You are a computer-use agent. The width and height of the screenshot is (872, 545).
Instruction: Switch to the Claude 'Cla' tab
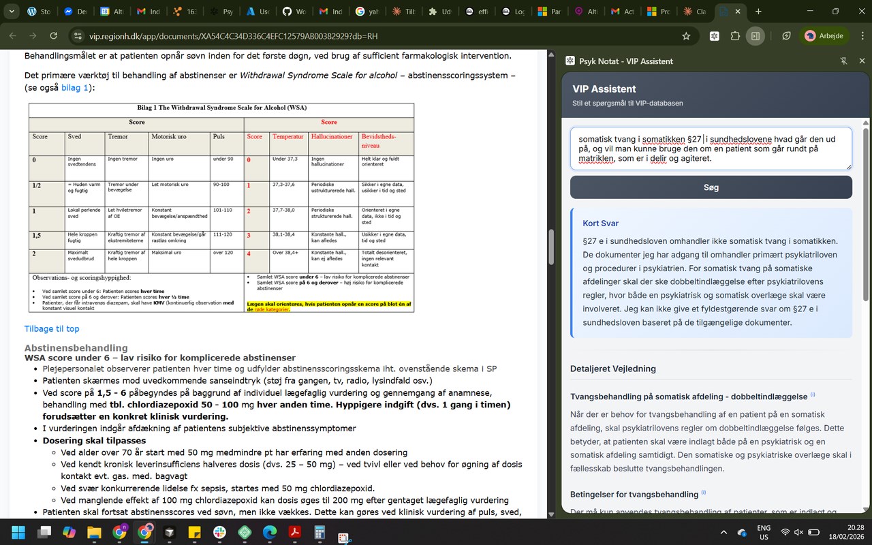coord(694,12)
